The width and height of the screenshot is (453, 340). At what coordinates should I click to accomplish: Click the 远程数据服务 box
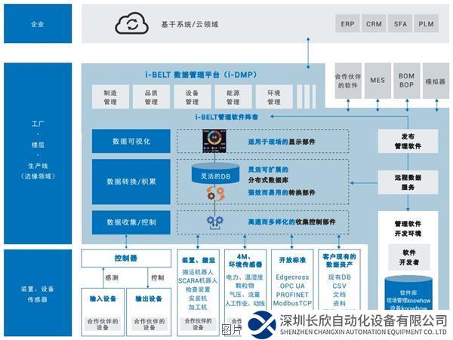[x=407, y=182]
